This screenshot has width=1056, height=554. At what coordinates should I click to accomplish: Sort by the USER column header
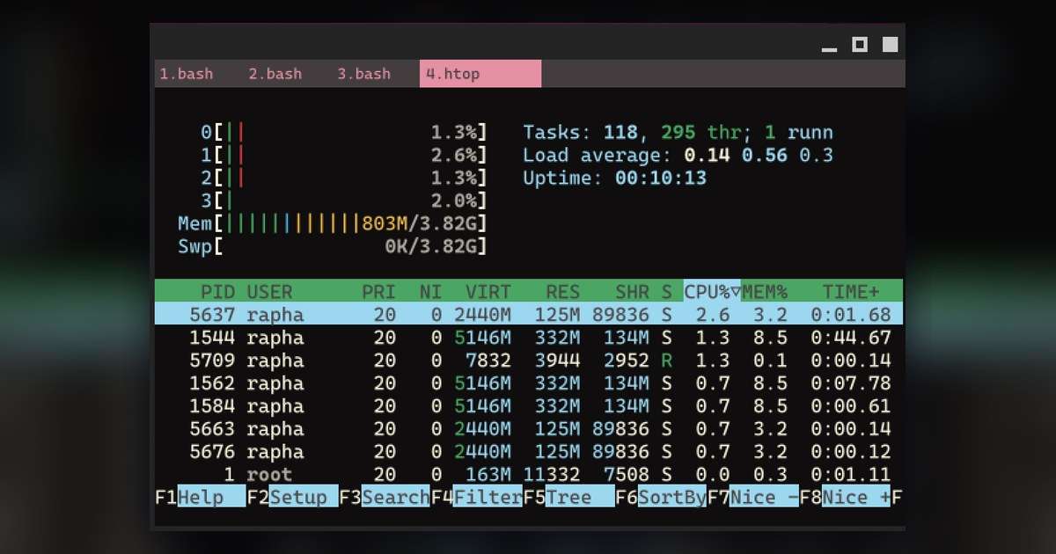point(269,292)
